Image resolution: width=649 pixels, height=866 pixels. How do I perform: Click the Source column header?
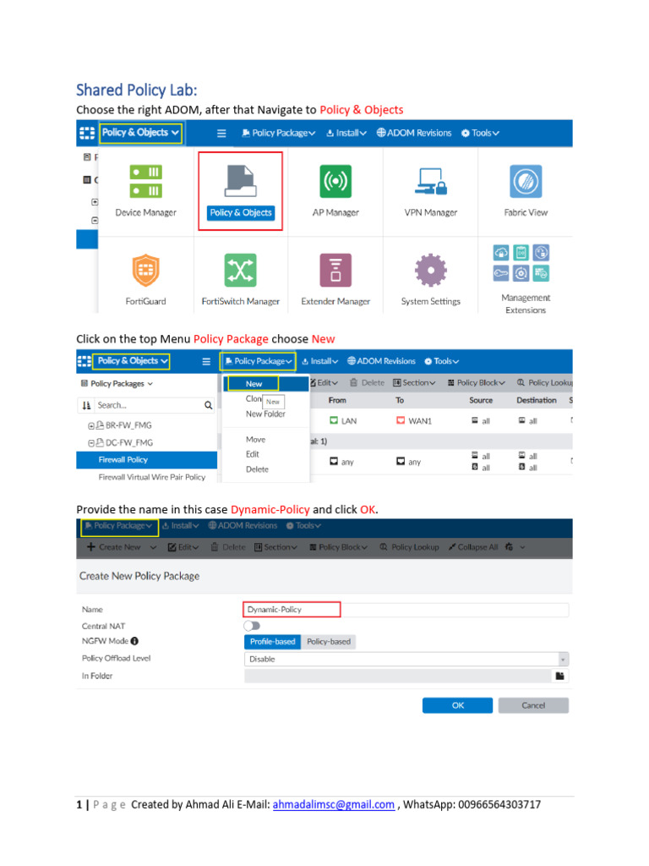481,400
